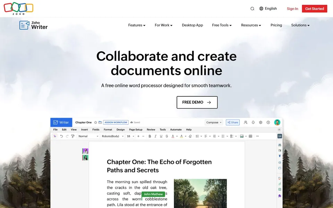Open the insert image dropdown arrow
The image size is (333, 208).
point(246,137)
